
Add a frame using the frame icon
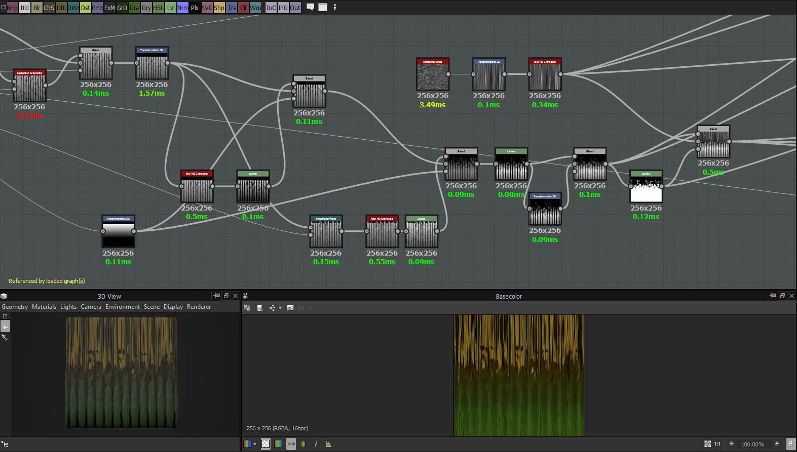(x=323, y=7)
